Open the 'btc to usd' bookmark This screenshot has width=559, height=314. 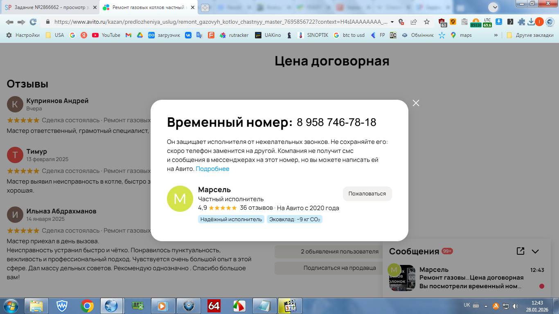click(349, 35)
